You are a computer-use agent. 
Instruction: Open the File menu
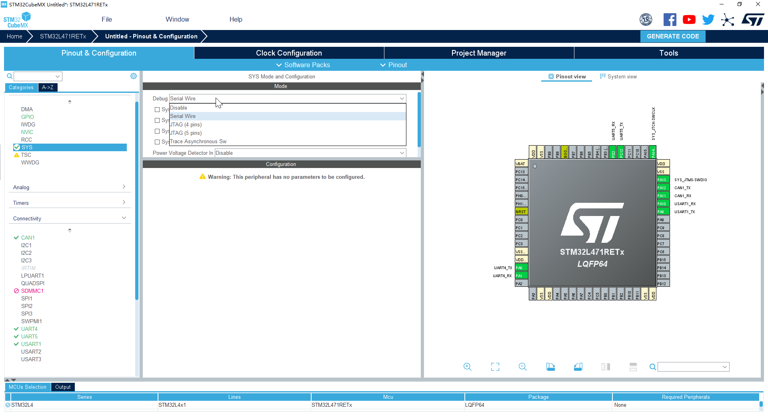(x=107, y=19)
